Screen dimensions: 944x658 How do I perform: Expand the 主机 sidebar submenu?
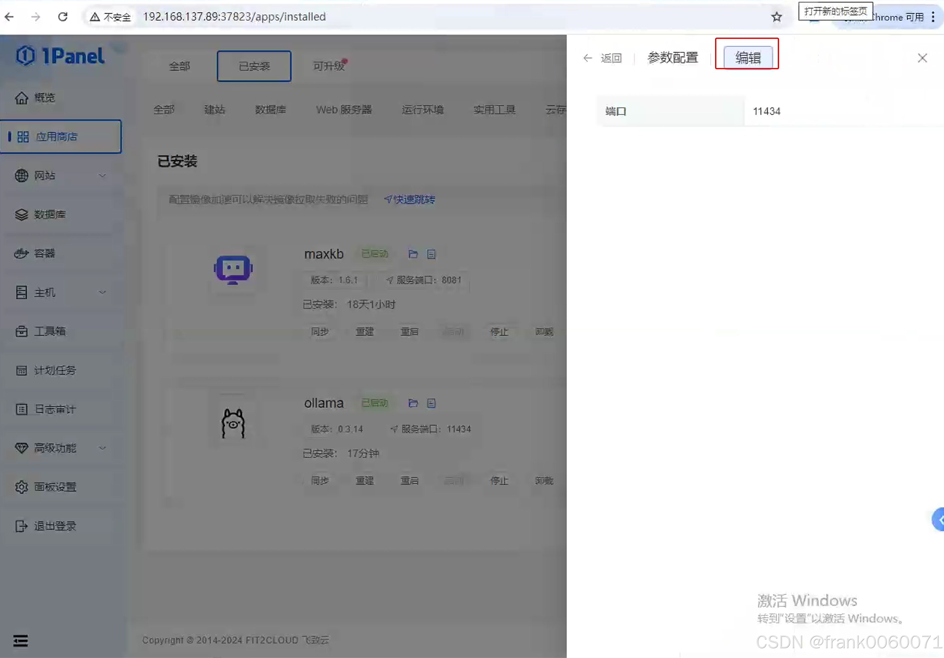point(102,292)
